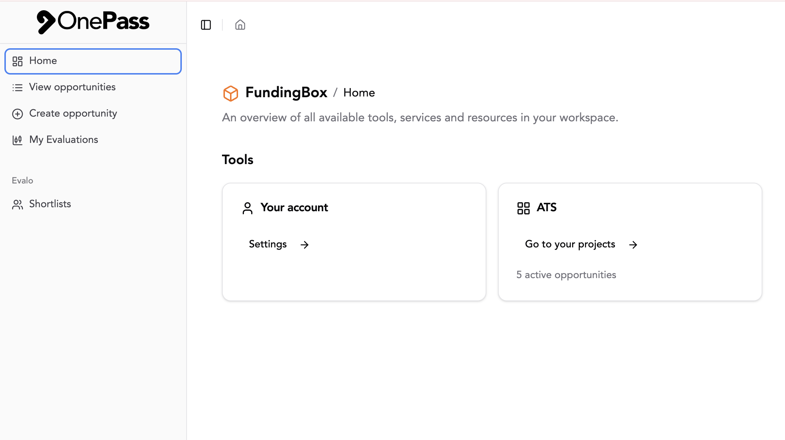Click the My Evaluations chart icon

[x=18, y=140]
